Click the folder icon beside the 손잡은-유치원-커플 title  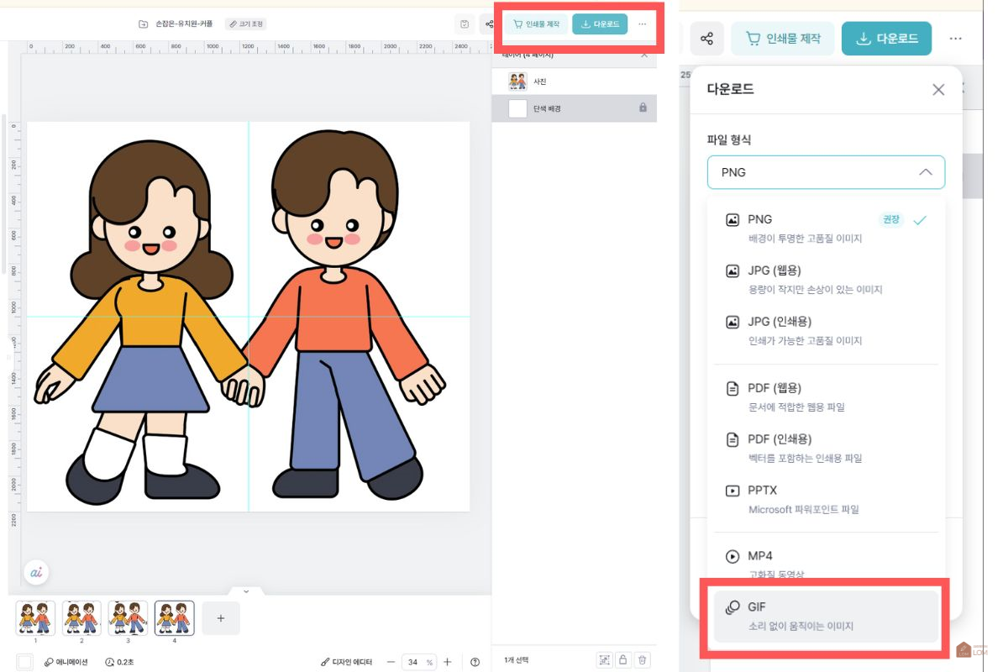(x=144, y=24)
